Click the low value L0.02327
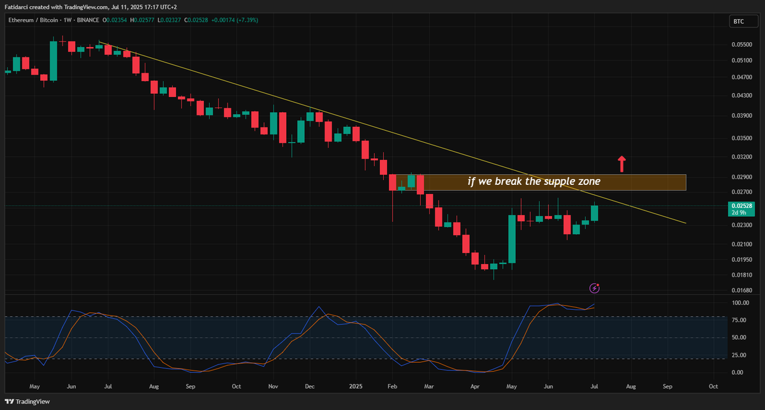 click(170, 20)
